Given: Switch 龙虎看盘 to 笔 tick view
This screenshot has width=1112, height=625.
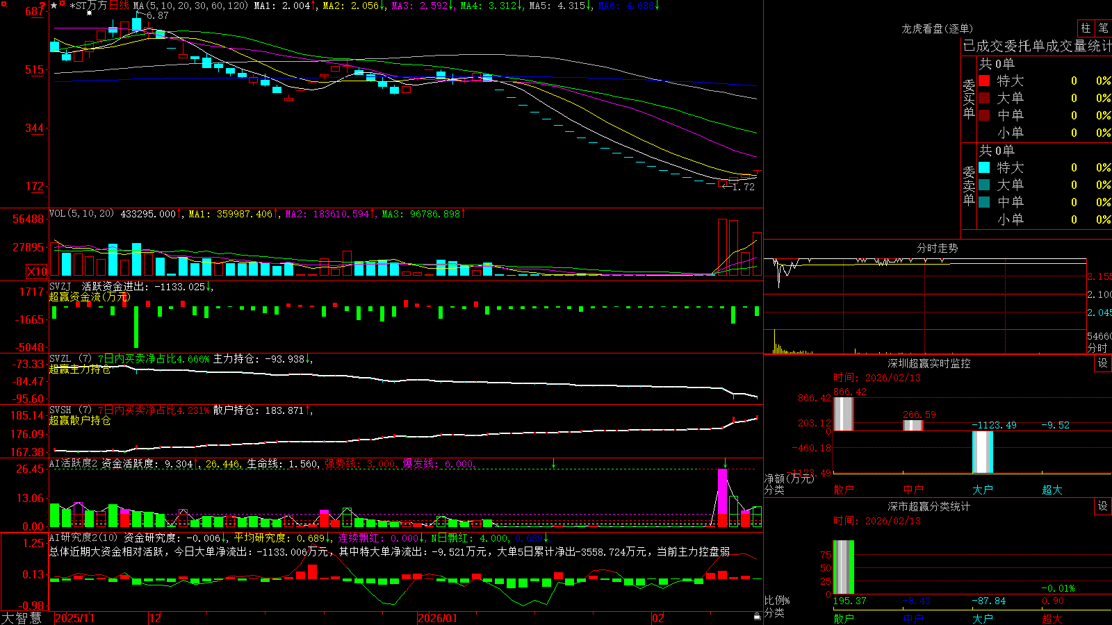Looking at the screenshot, I should (x=1104, y=28).
